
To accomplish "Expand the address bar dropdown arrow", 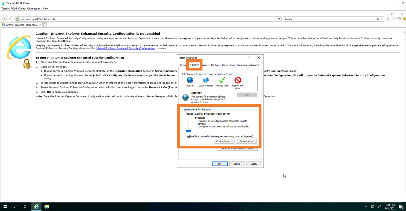I will click(276, 19).
